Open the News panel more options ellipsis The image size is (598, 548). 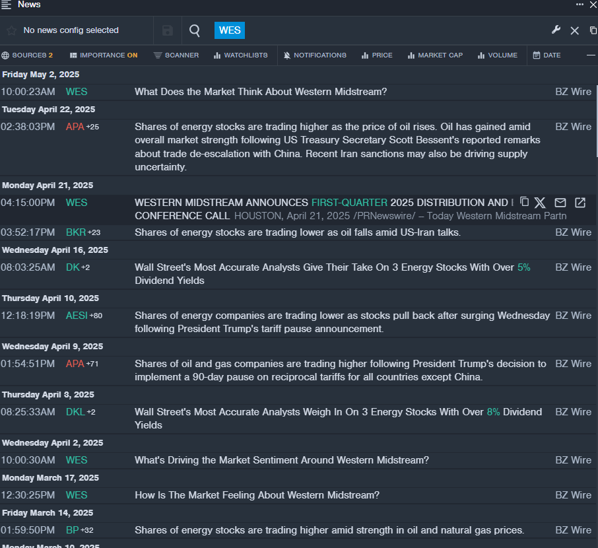580,4
